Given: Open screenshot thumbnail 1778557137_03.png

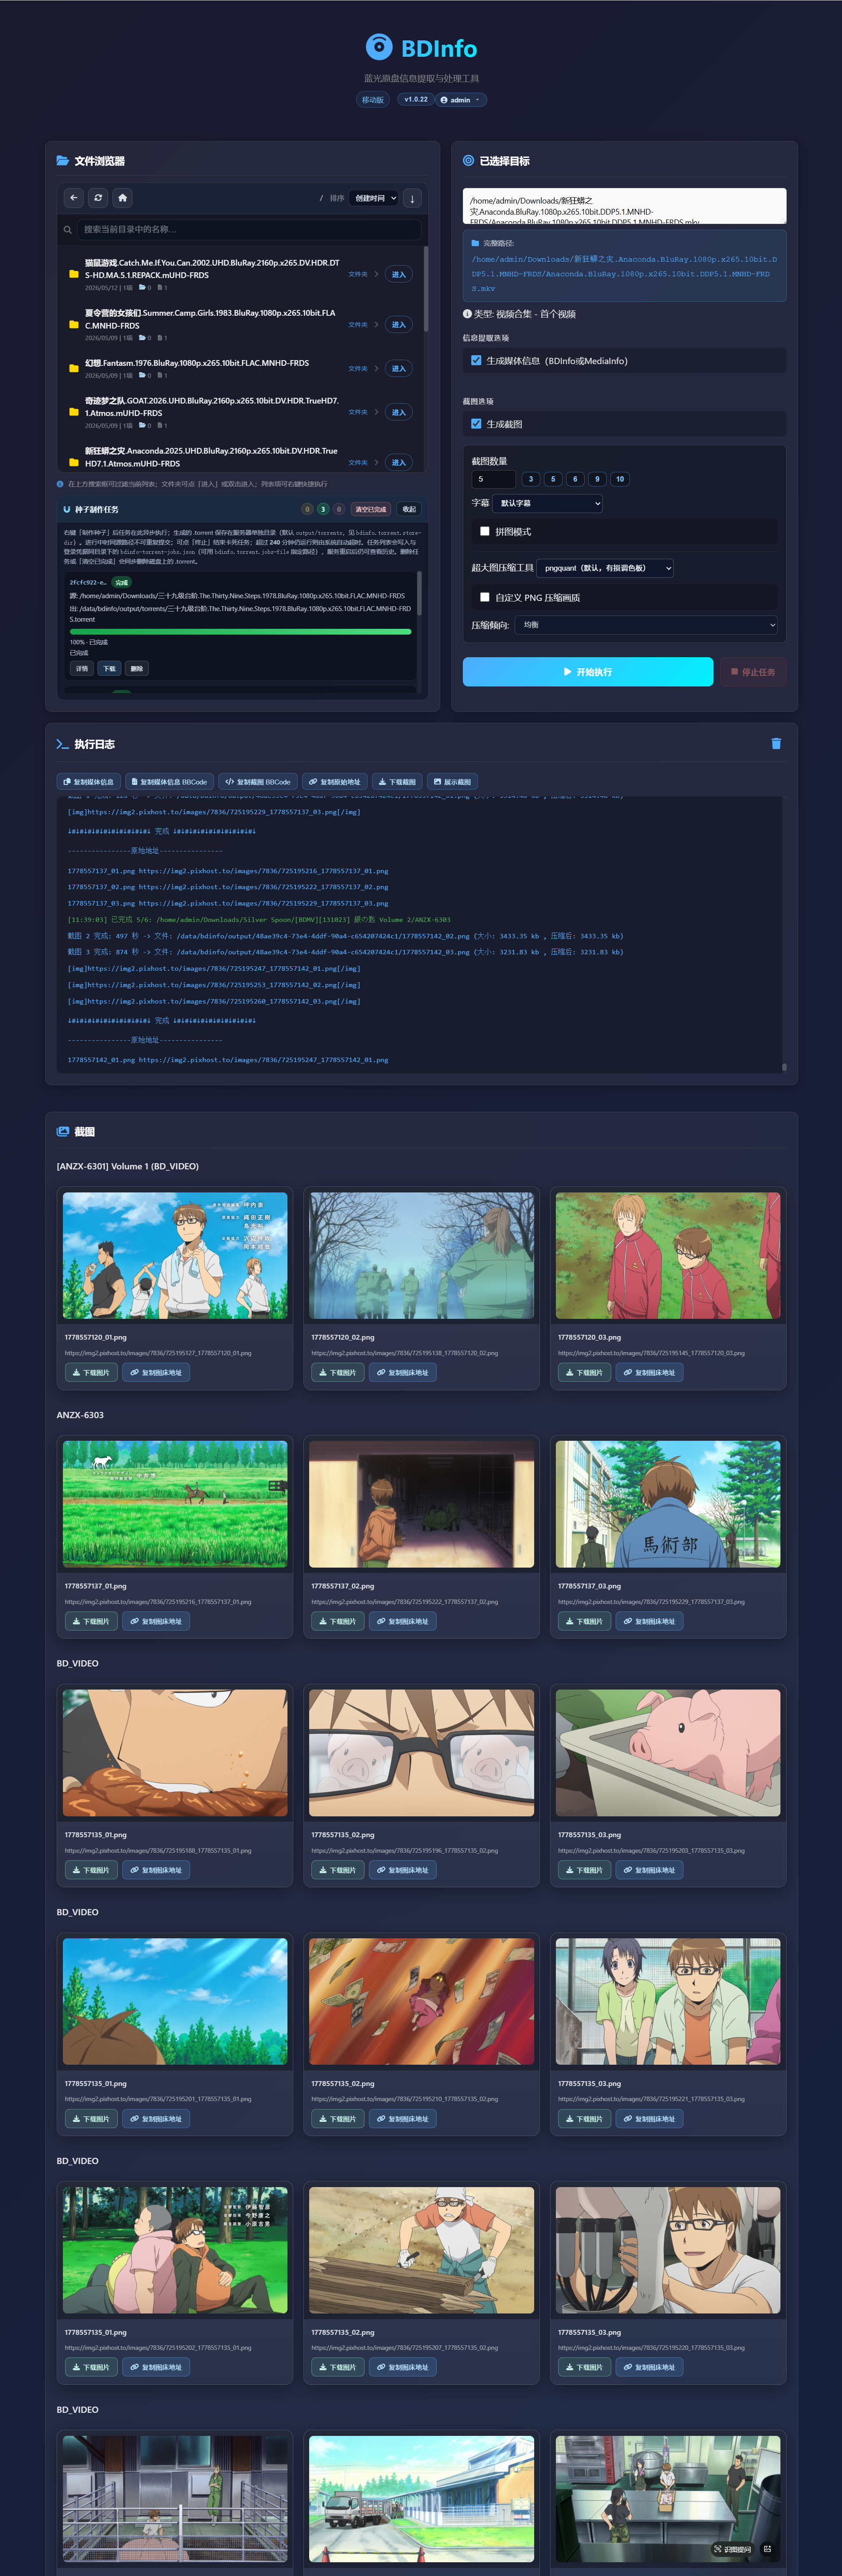Looking at the screenshot, I should (x=668, y=1504).
